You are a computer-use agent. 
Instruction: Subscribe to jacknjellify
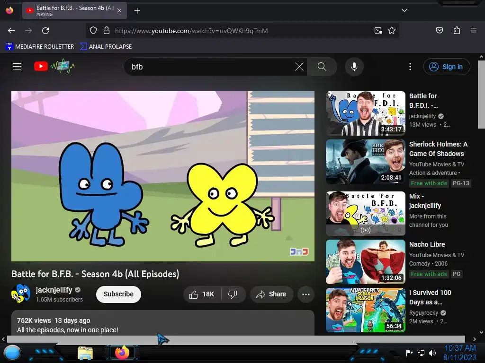click(x=118, y=294)
